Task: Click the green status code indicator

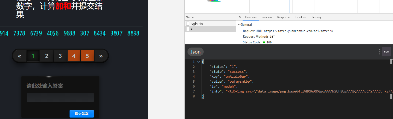Action: [x=264, y=42]
